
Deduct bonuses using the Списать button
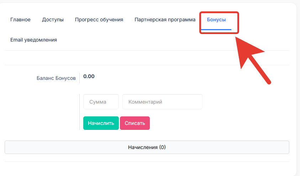coord(135,123)
